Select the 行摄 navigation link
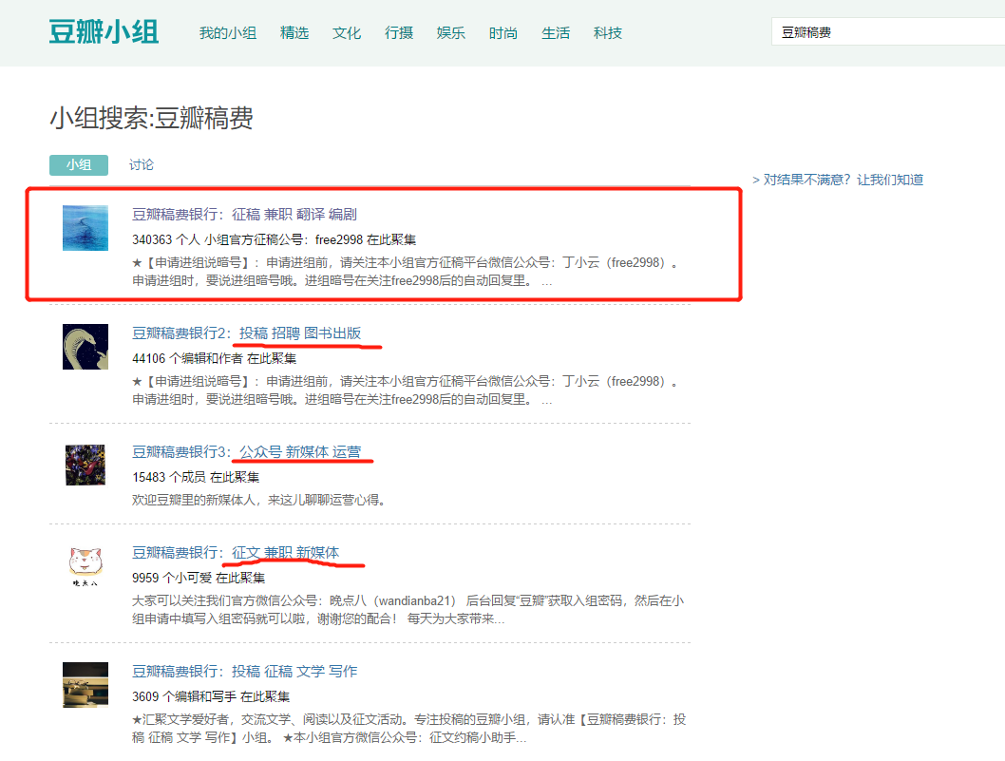Screen dimensions: 1005x761 coord(399,32)
